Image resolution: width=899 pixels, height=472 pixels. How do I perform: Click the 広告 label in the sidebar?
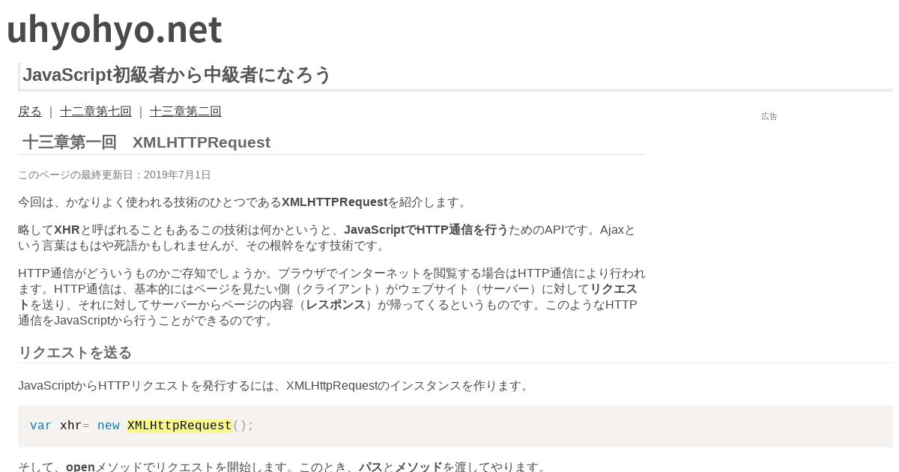coord(769,116)
